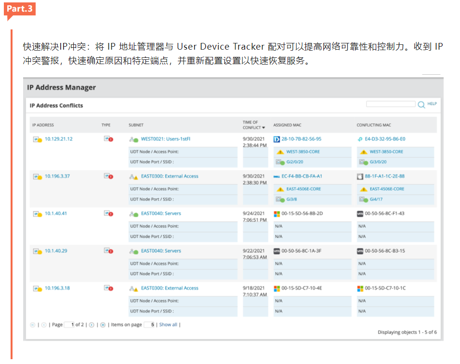Screen dimensions: 460x364
Task: Open assigned MAC EC-F4-BB-CB-FA-A1
Action: click(302, 176)
